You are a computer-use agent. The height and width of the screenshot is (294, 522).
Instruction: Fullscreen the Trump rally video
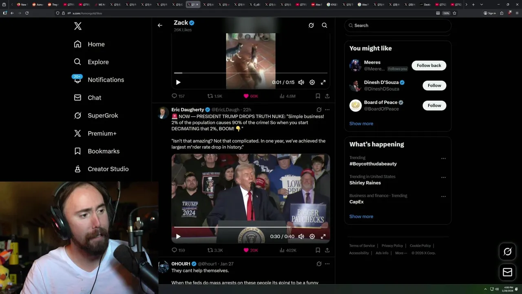pyautogui.click(x=323, y=236)
